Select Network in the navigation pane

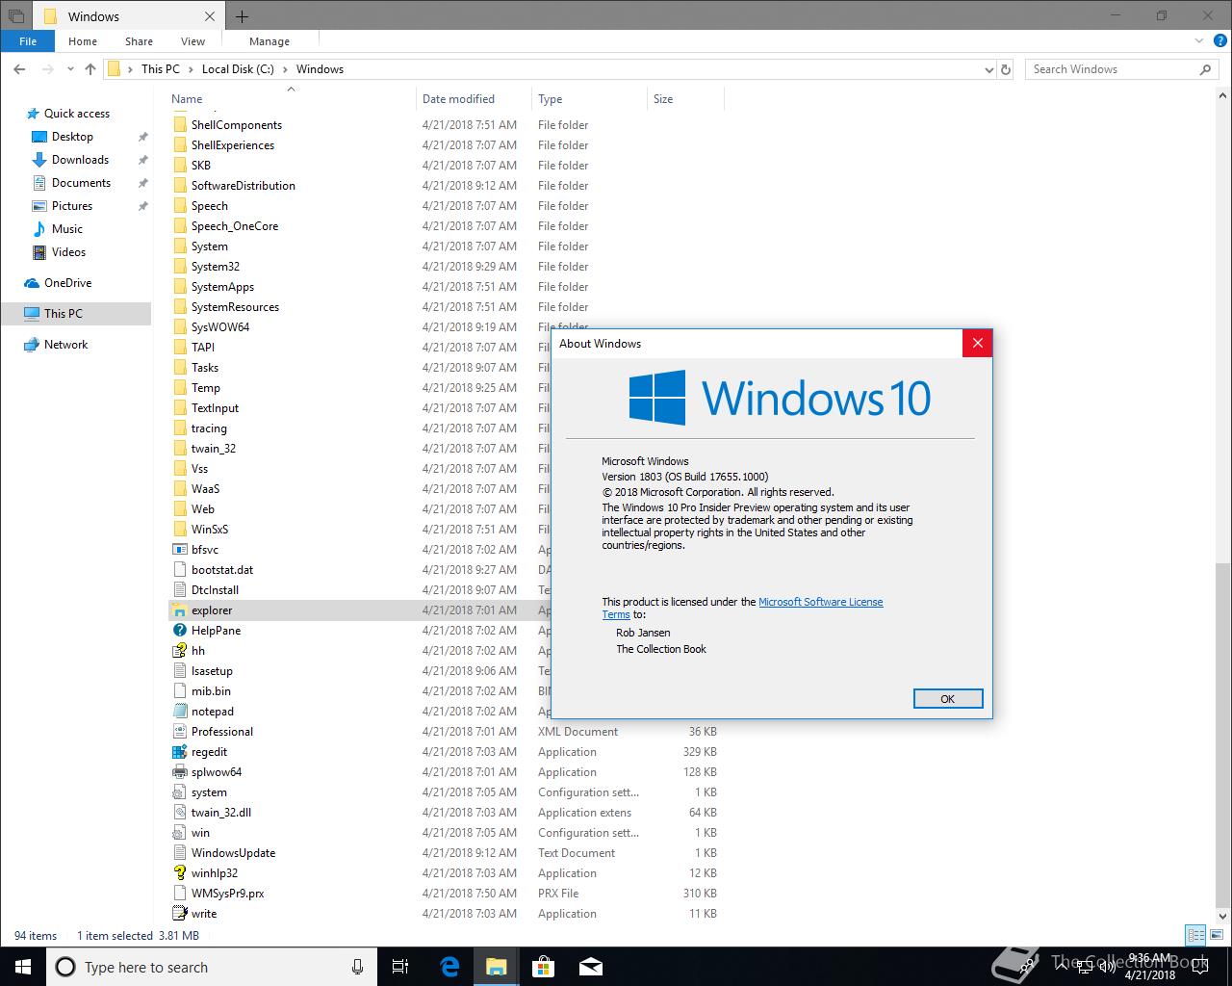click(65, 345)
